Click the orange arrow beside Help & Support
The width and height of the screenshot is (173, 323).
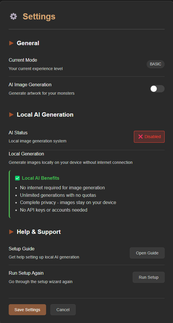[x=11, y=232]
